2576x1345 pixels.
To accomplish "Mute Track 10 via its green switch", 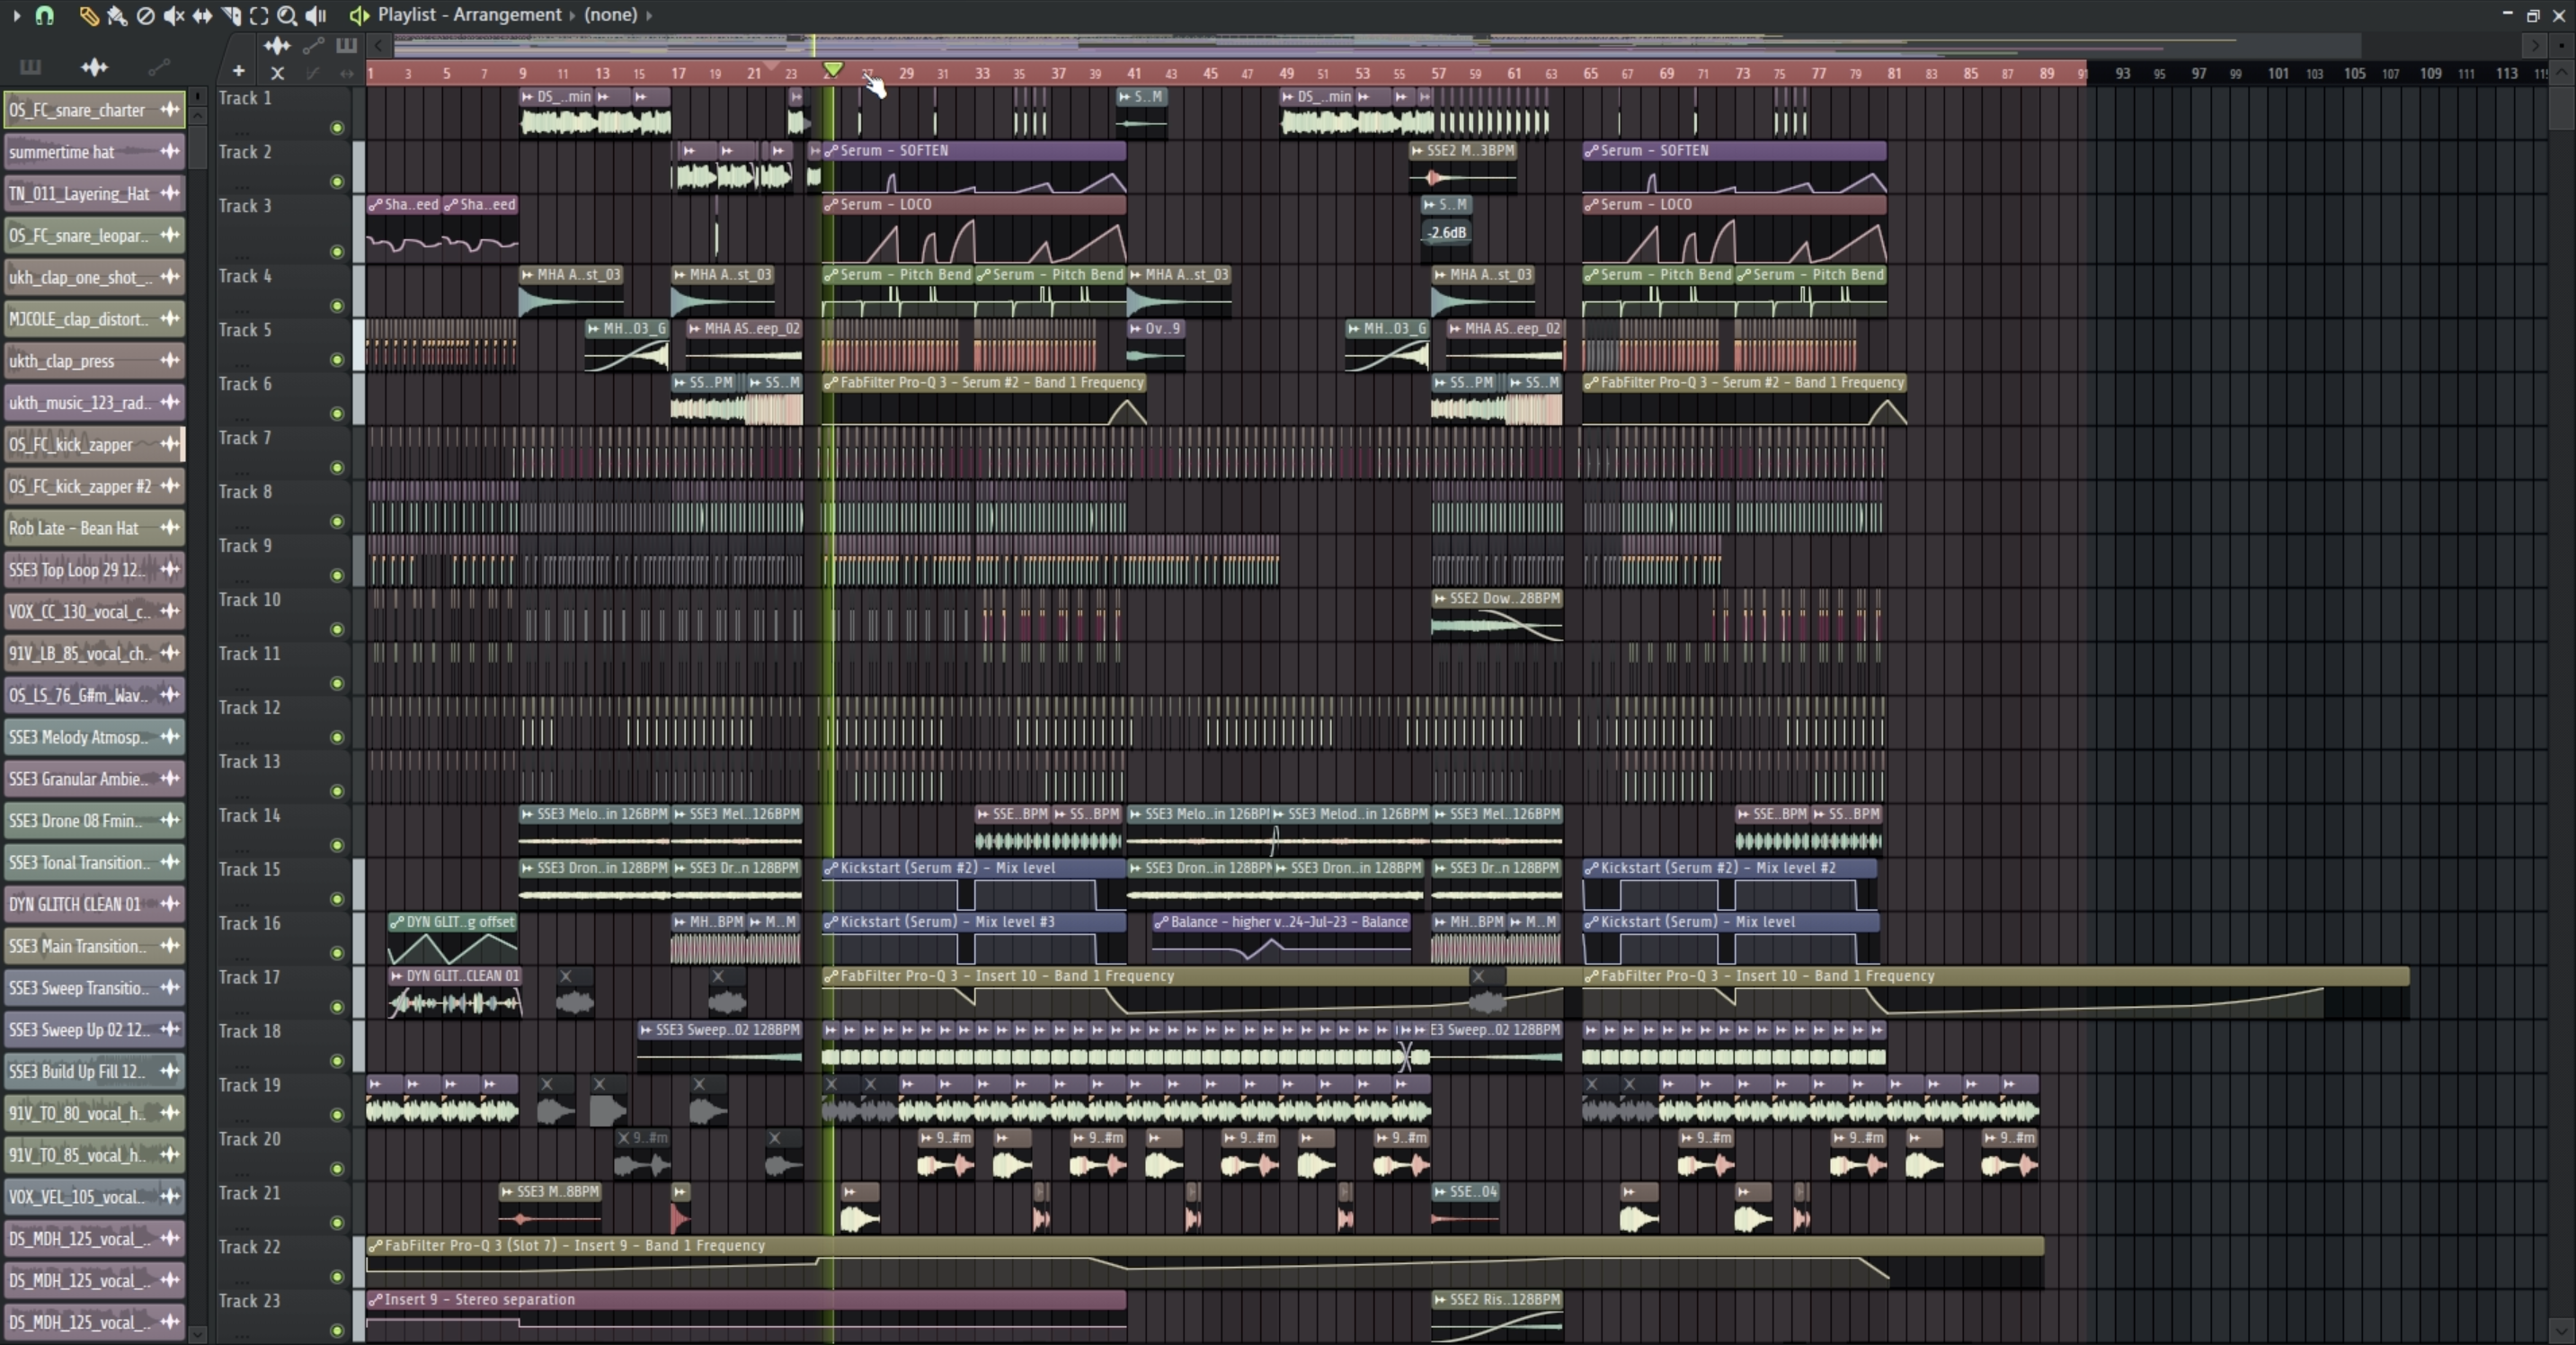I will [337, 630].
